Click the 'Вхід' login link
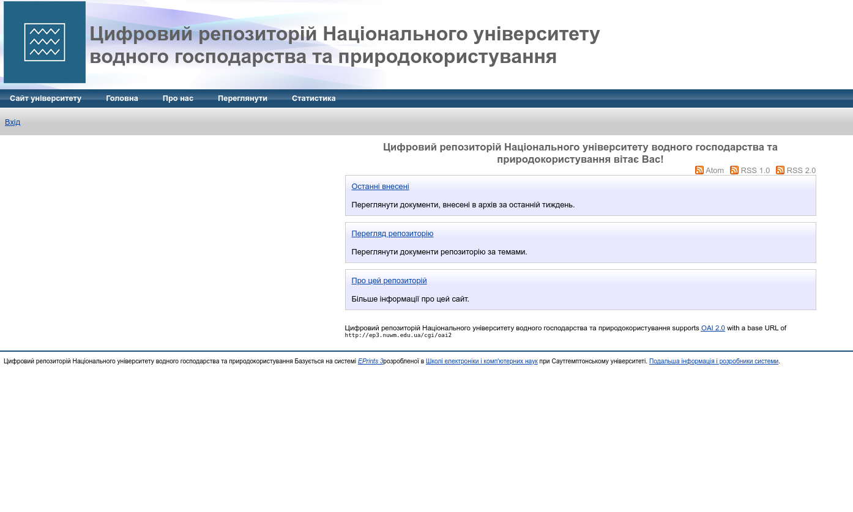Image resolution: width=853 pixels, height=512 pixels. point(12,122)
